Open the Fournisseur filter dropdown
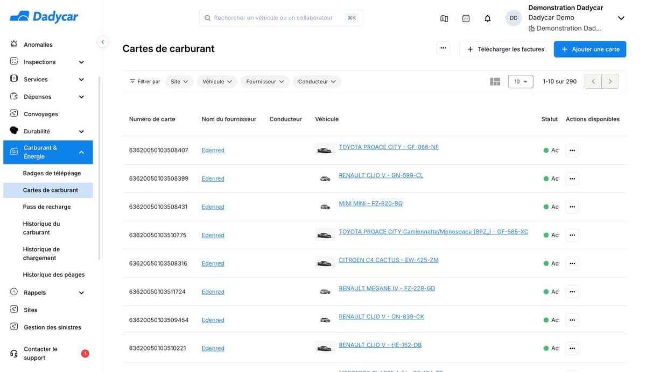The image size is (646, 372). [x=265, y=82]
